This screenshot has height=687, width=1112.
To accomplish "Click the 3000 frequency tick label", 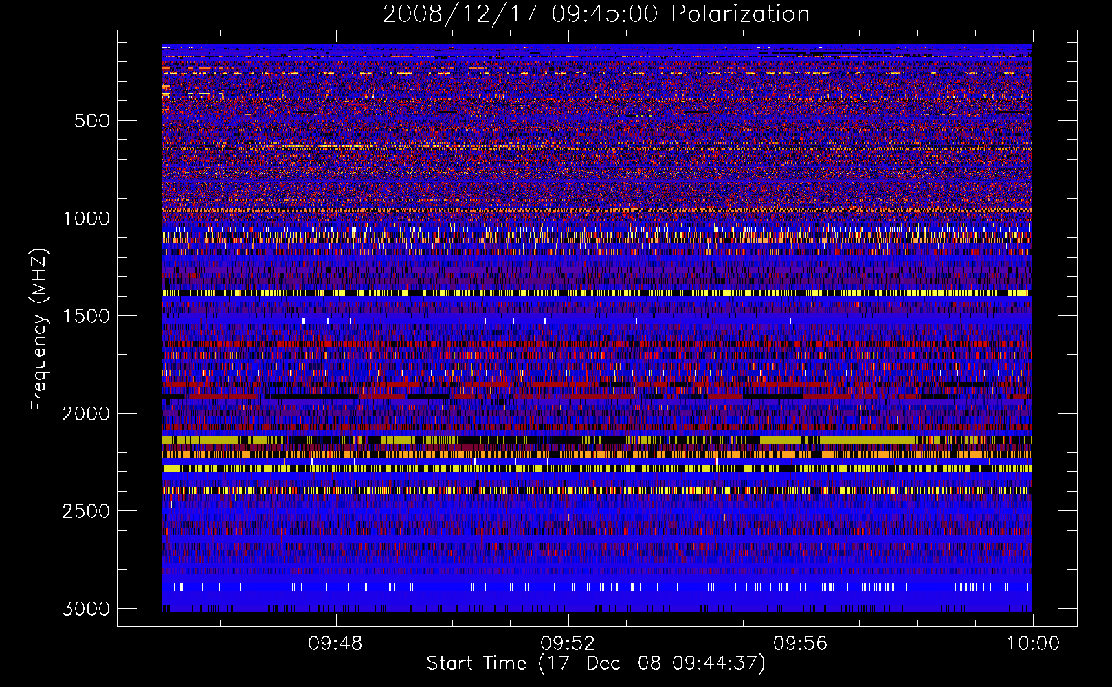I will click(x=86, y=609).
